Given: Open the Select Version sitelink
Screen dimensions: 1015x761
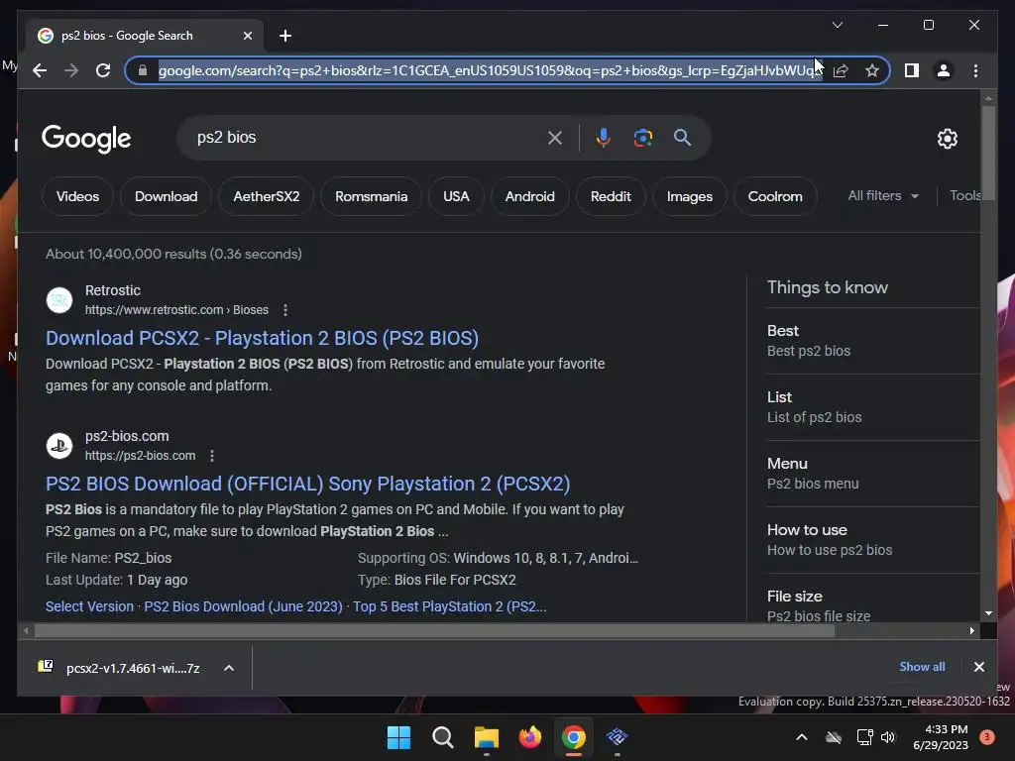Looking at the screenshot, I should tap(89, 606).
